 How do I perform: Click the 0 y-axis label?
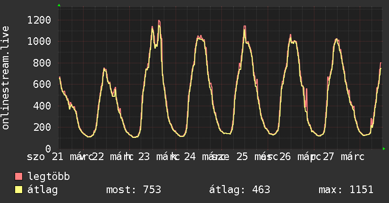coord(48,149)
